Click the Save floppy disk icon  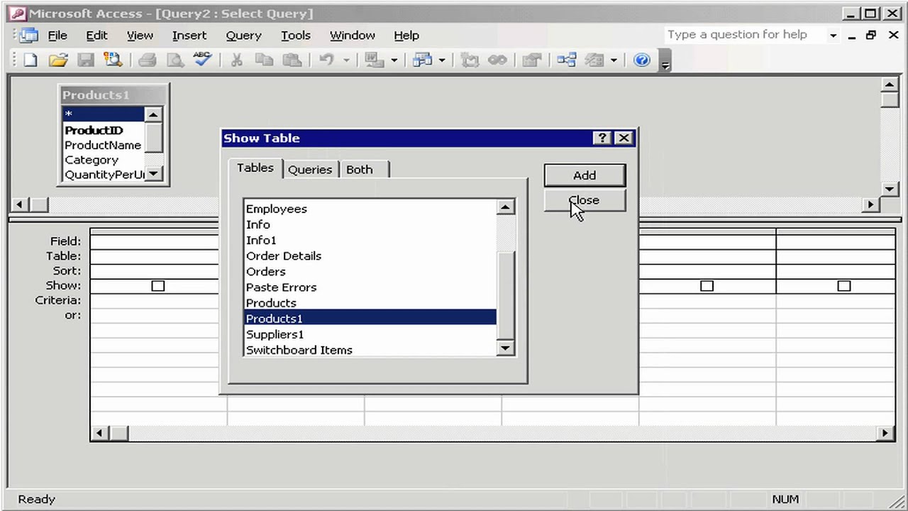click(x=86, y=60)
